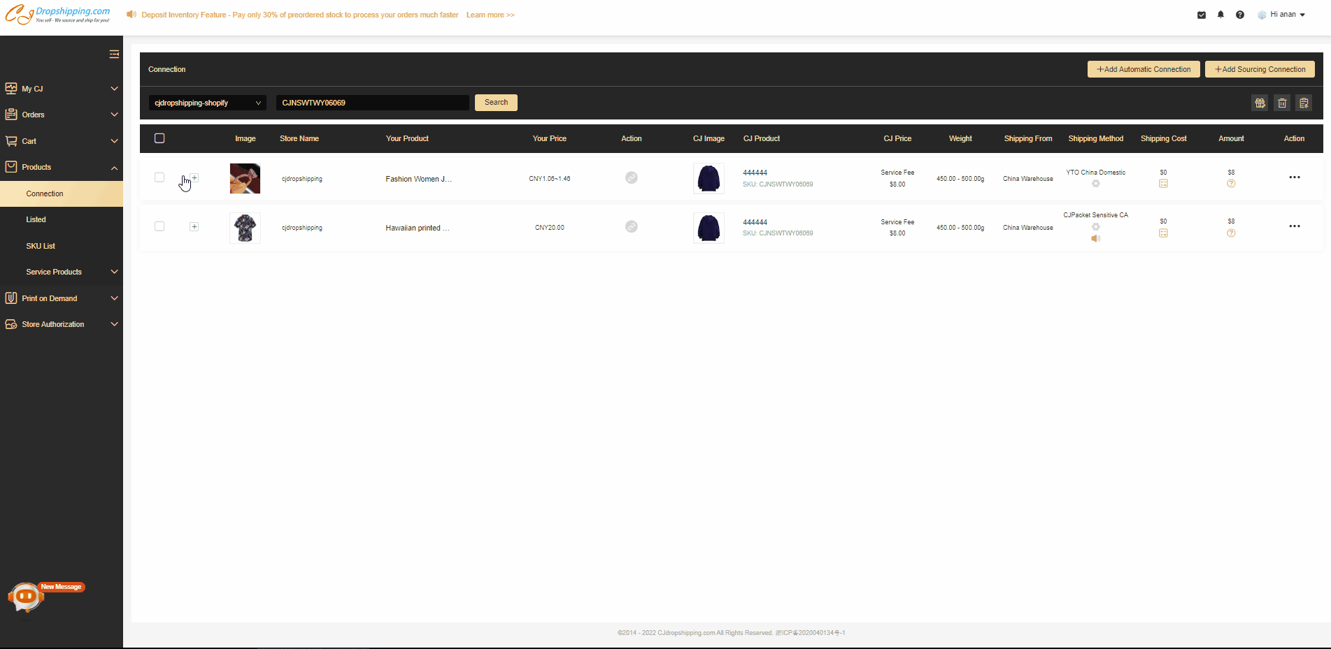Click the gift box packaging icon

point(1260,103)
